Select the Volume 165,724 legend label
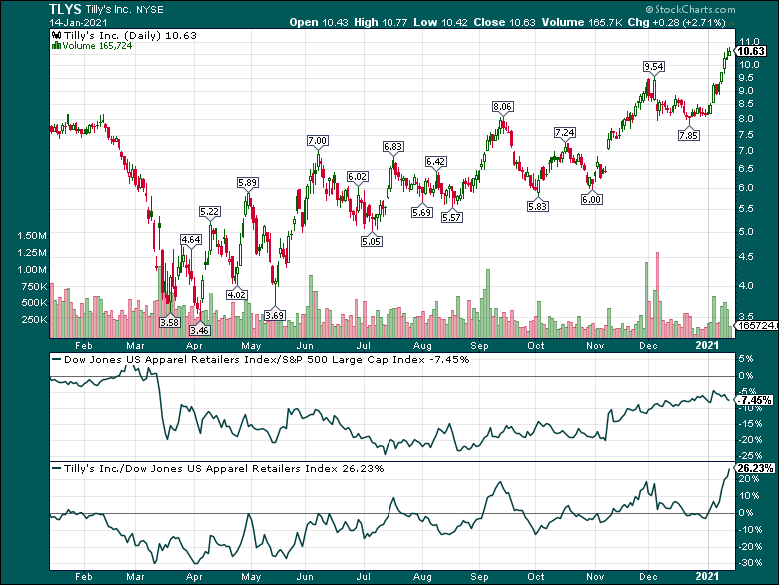 coord(98,46)
